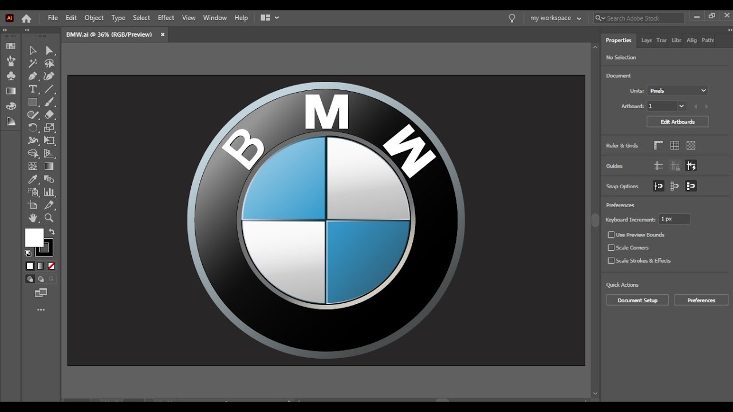Screen dimensions: 733x412
Task: Open Arrange Documents dropdown
Action: pos(270,18)
